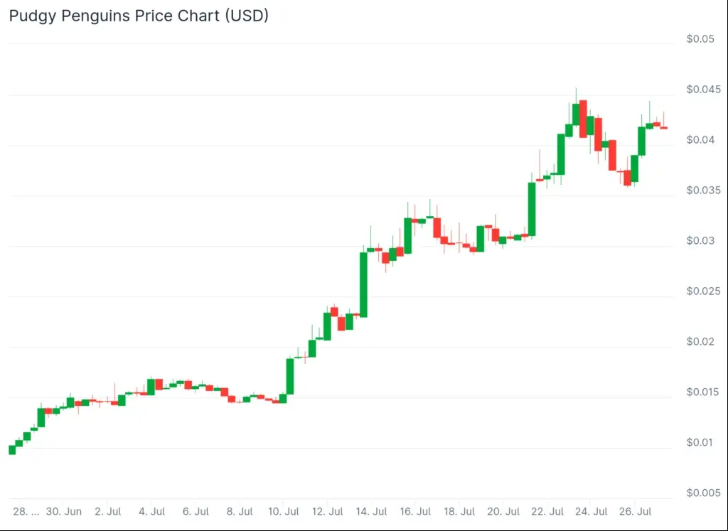
Task: Click the $0.025 price axis label
Action: pyautogui.click(x=703, y=291)
